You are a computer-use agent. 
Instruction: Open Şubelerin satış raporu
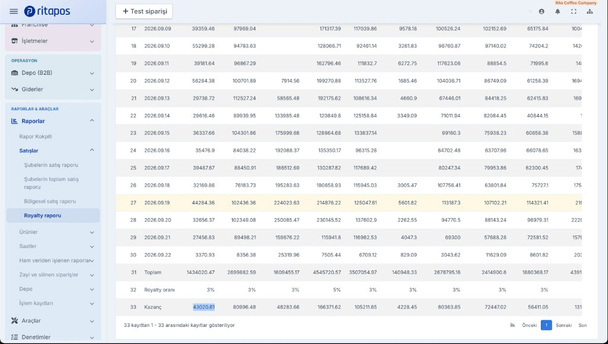pyautogui.click(x=51, y=165)
